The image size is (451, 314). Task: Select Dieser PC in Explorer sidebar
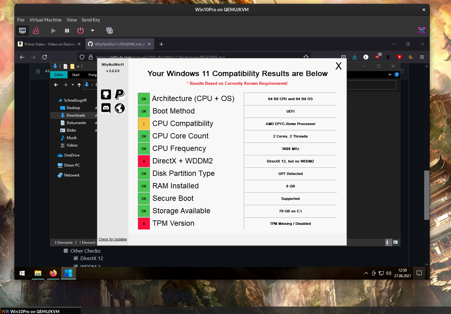tap(72, 165)
